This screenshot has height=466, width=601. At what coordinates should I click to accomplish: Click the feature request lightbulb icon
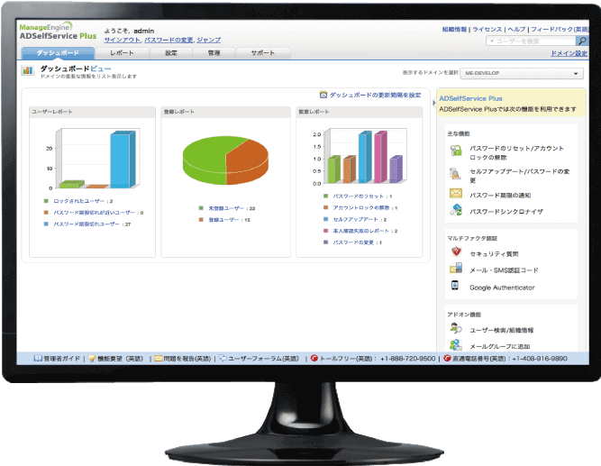[x=92, y=359]
